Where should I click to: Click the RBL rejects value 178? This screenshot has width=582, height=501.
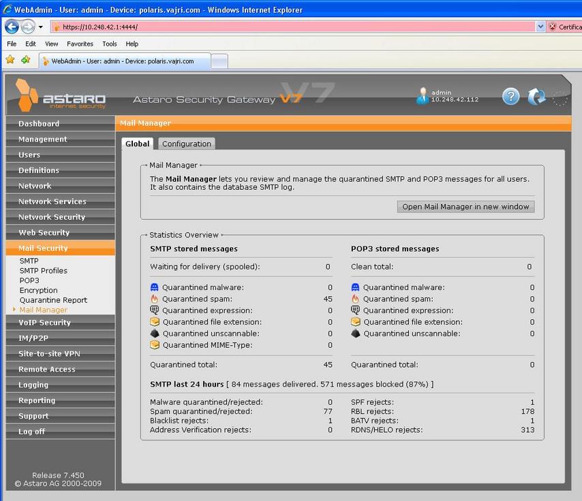pos(527,411)
